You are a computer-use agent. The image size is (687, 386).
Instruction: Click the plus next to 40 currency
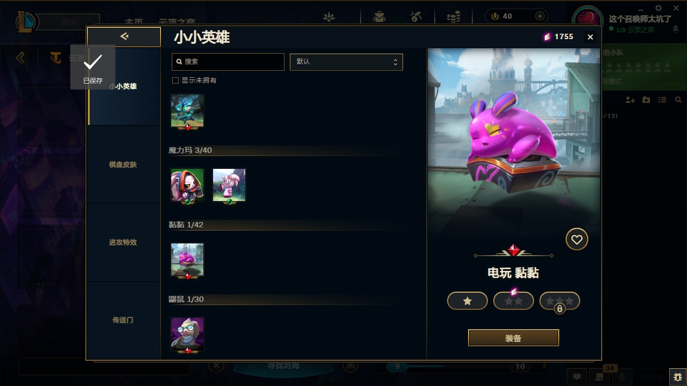pyautogui.click(x=540, y=16)
